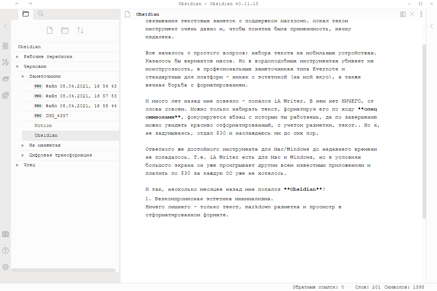Open the quick switcher

5,46
